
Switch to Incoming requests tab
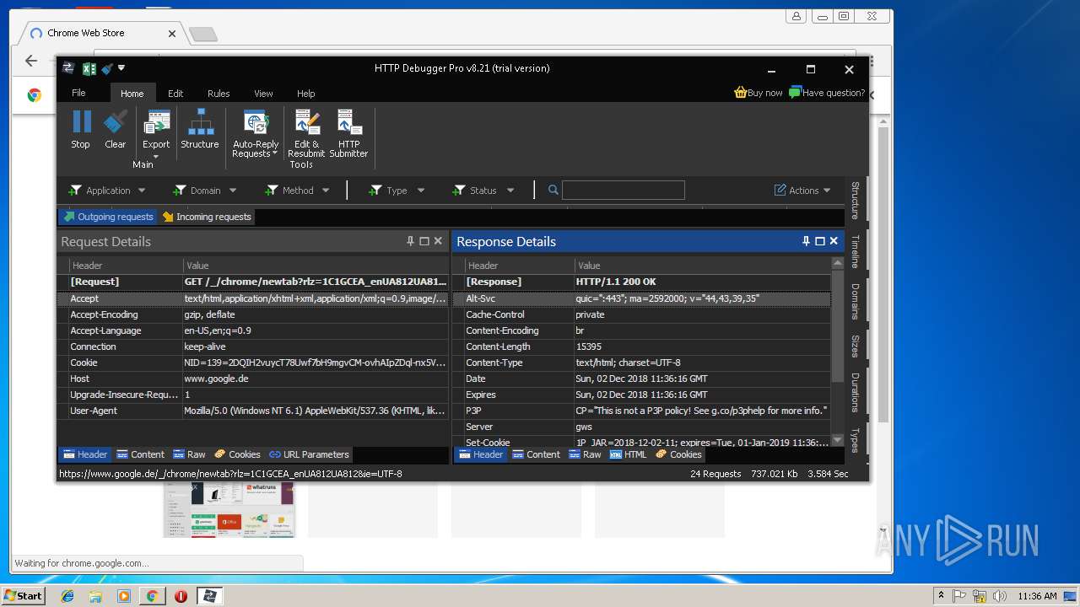tap(207, 217)
